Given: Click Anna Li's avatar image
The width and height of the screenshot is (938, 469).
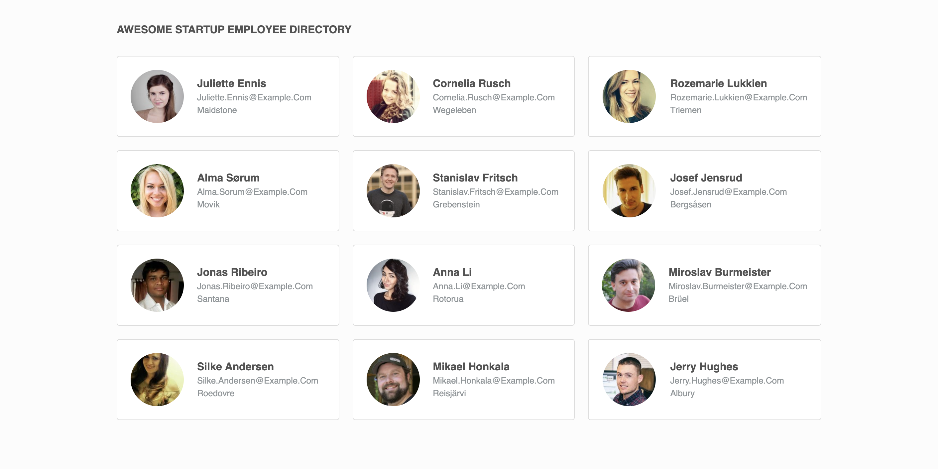Looking at the screenshot, I should click(393, 285).
